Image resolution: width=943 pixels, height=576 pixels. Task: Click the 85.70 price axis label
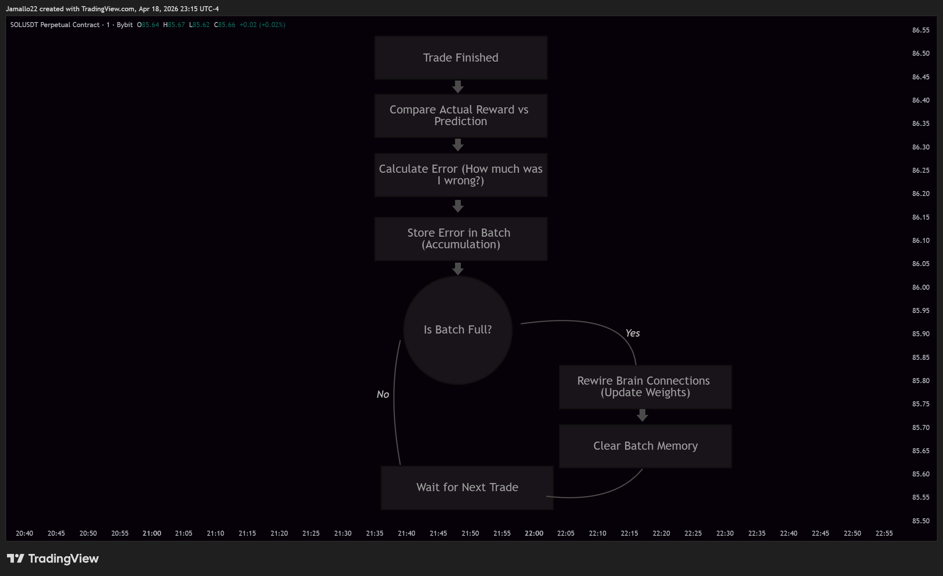click(921, 428)
